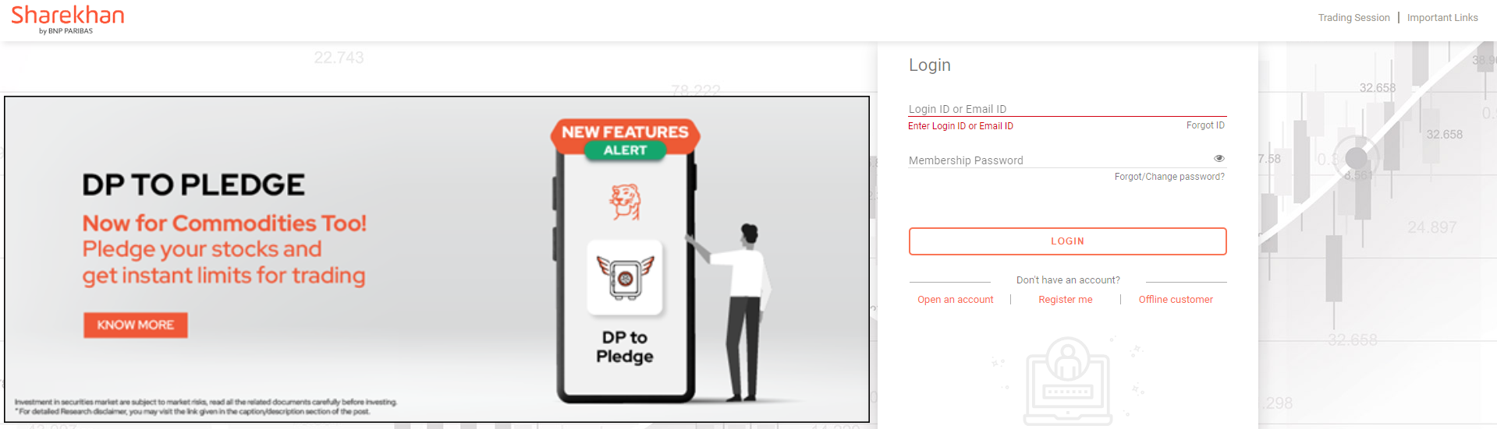Click the laptop user illustration below login
The height and width of the screenshot is (429, 1497).
[x=1067, y=381]
